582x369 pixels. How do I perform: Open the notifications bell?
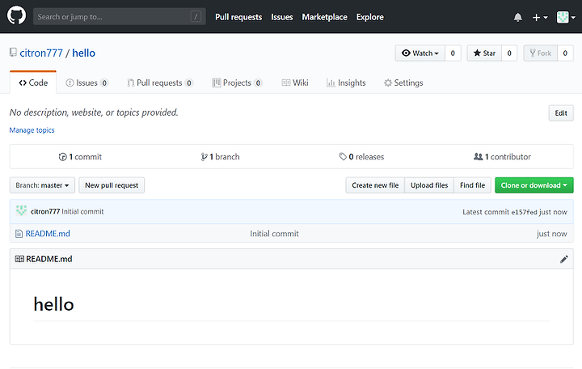click(518, 17)
